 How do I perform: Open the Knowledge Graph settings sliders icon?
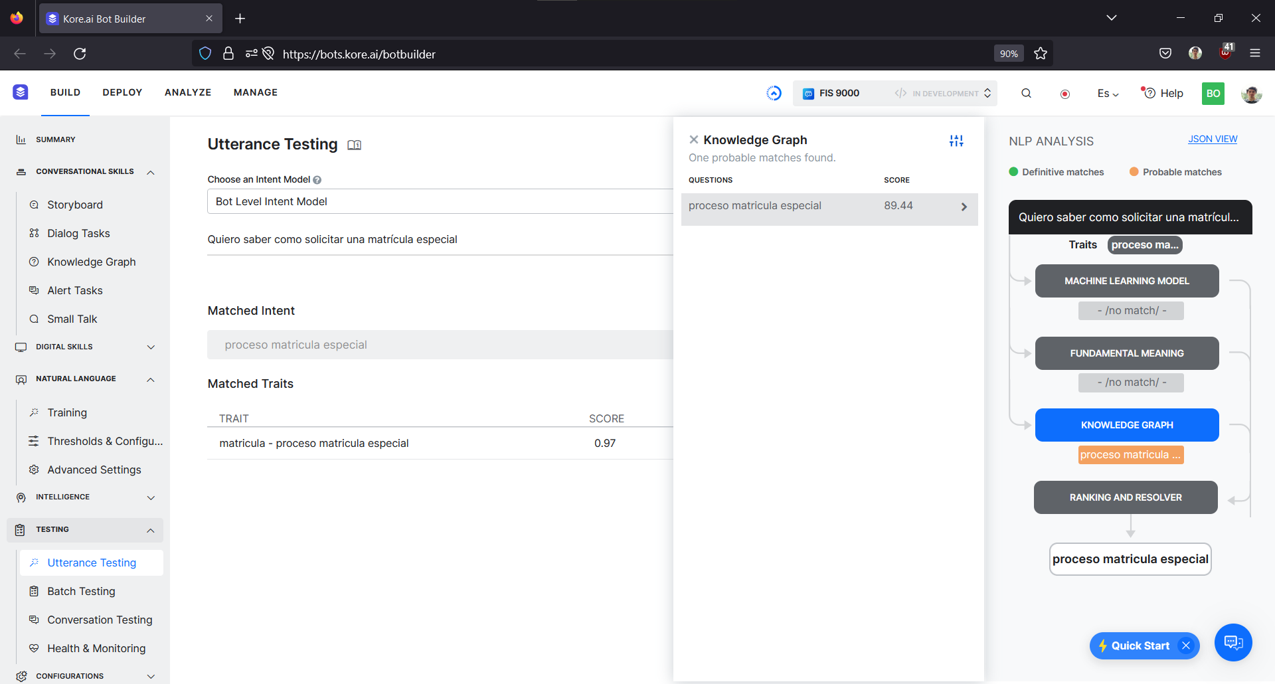click(x=956, y=141)
